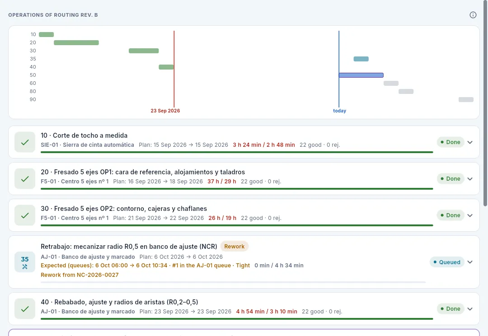Click the page vertical scrollbar
This screenshot has height=336, width=488.
coord(485,103)
